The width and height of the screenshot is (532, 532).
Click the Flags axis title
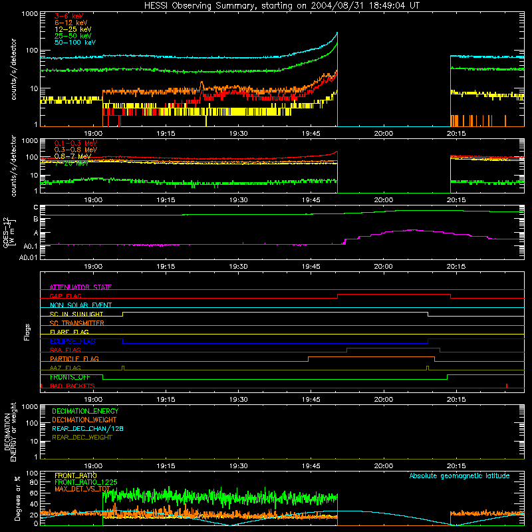27,332
